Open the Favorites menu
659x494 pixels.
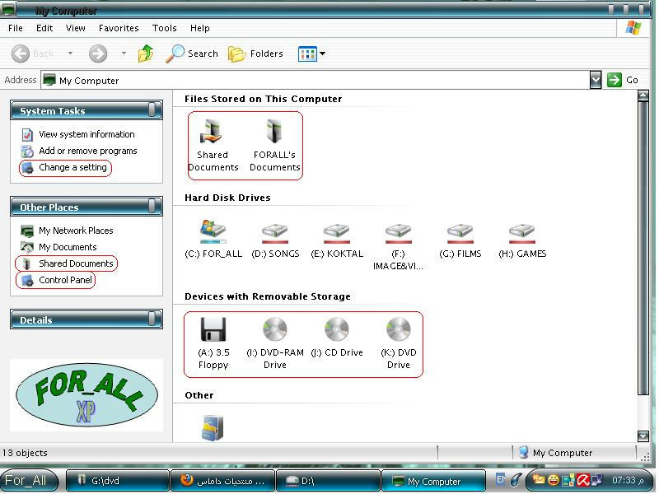coord(119,28)
